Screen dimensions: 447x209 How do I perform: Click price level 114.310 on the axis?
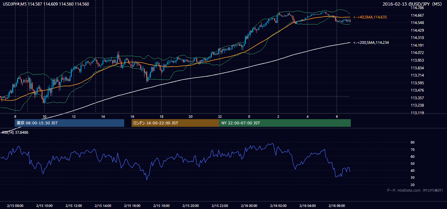pyautogui.click(x=417, y=38)
